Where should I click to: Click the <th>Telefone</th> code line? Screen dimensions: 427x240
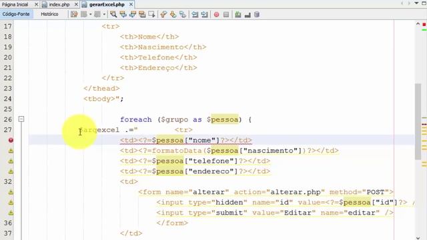[x=159, y=57]
